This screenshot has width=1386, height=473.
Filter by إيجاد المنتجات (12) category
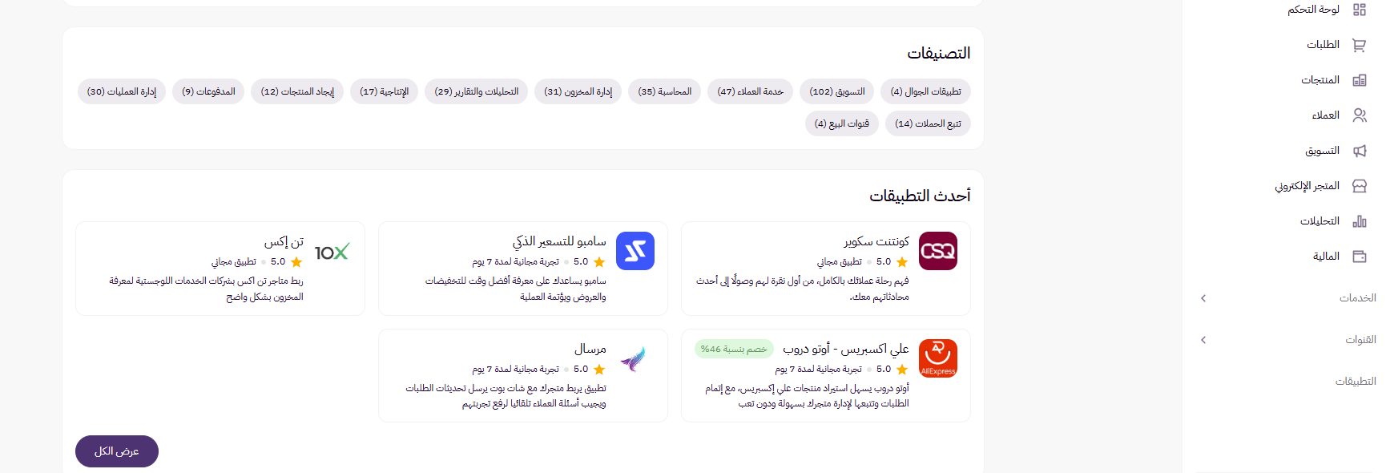[x=297, y=91]
